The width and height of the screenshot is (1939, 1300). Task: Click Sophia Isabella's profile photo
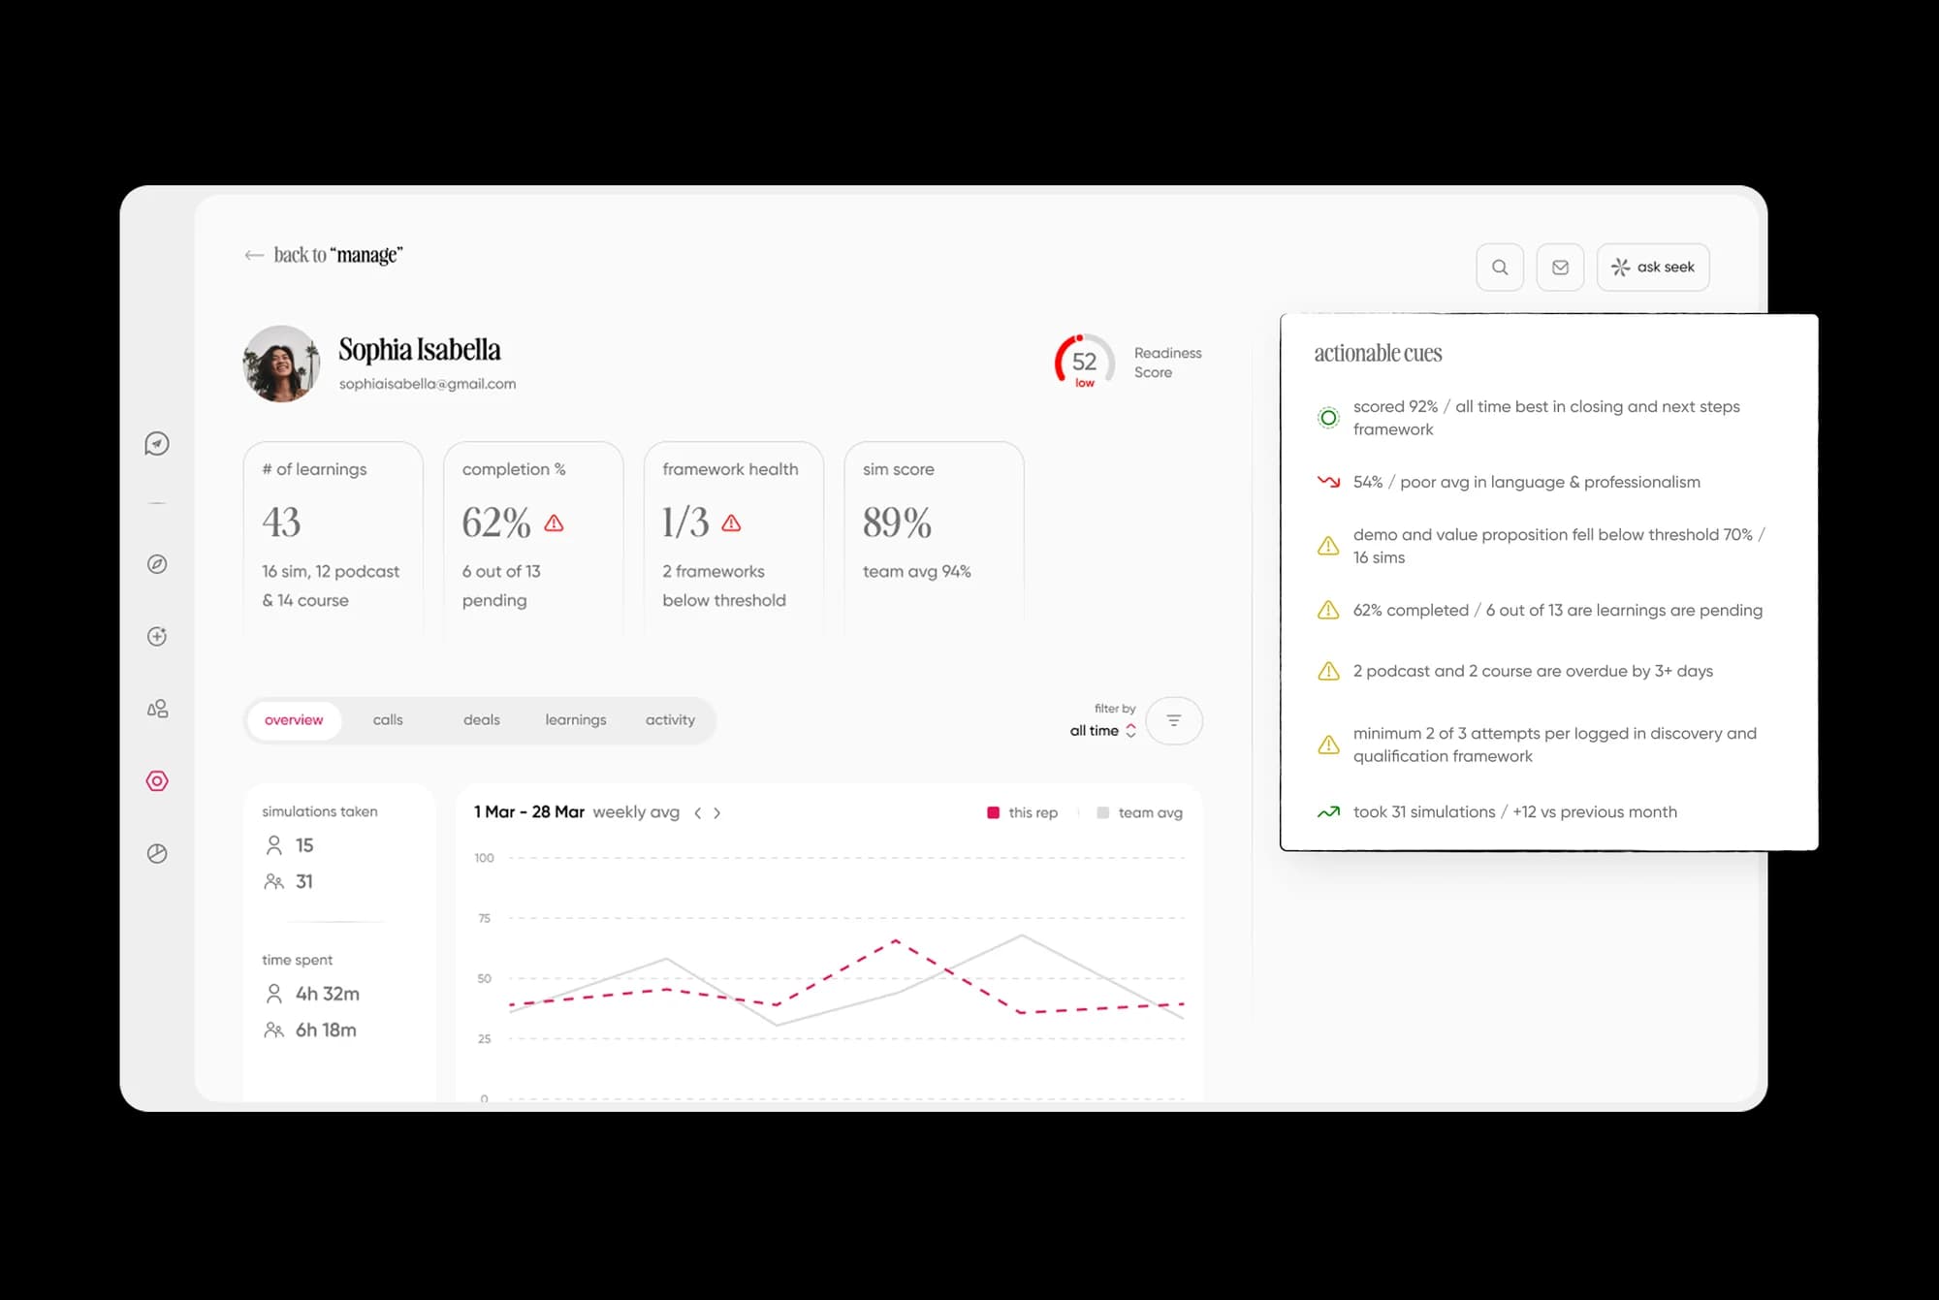281,364
